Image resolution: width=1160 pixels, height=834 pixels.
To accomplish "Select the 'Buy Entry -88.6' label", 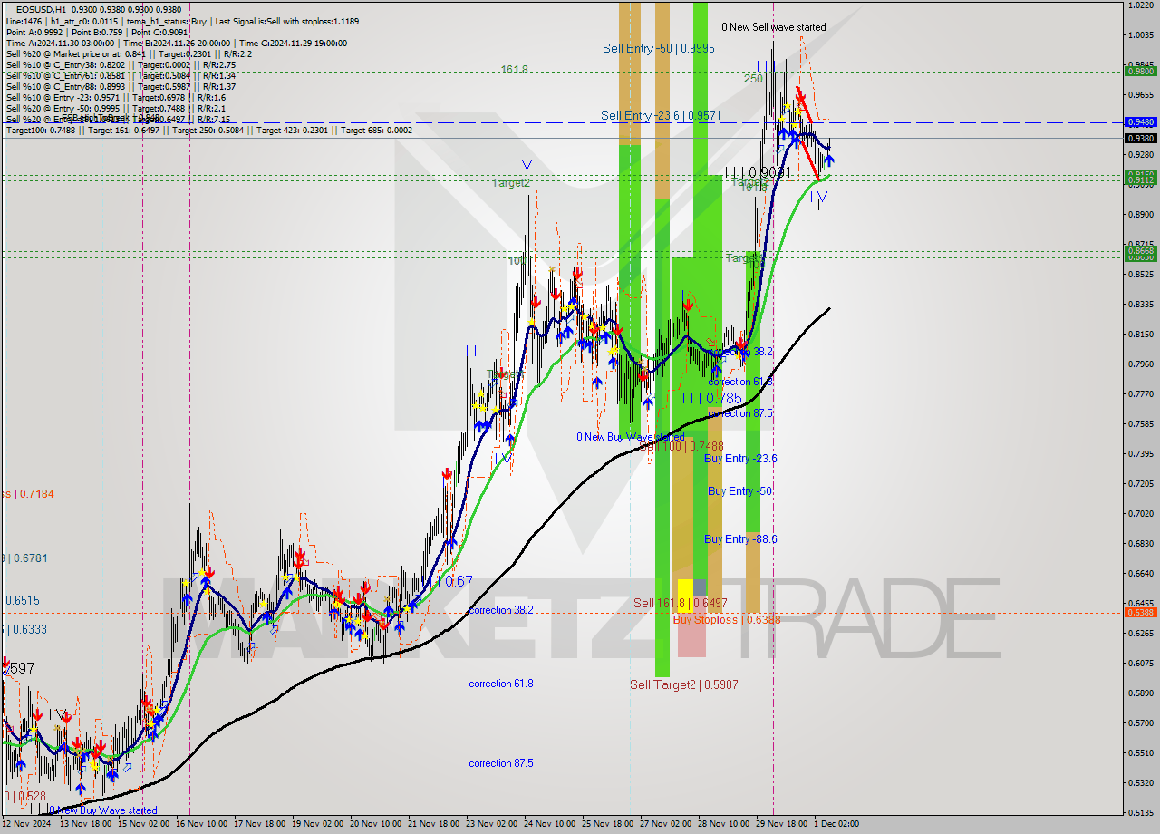I will pyautogui.click(x=740, y=539).
